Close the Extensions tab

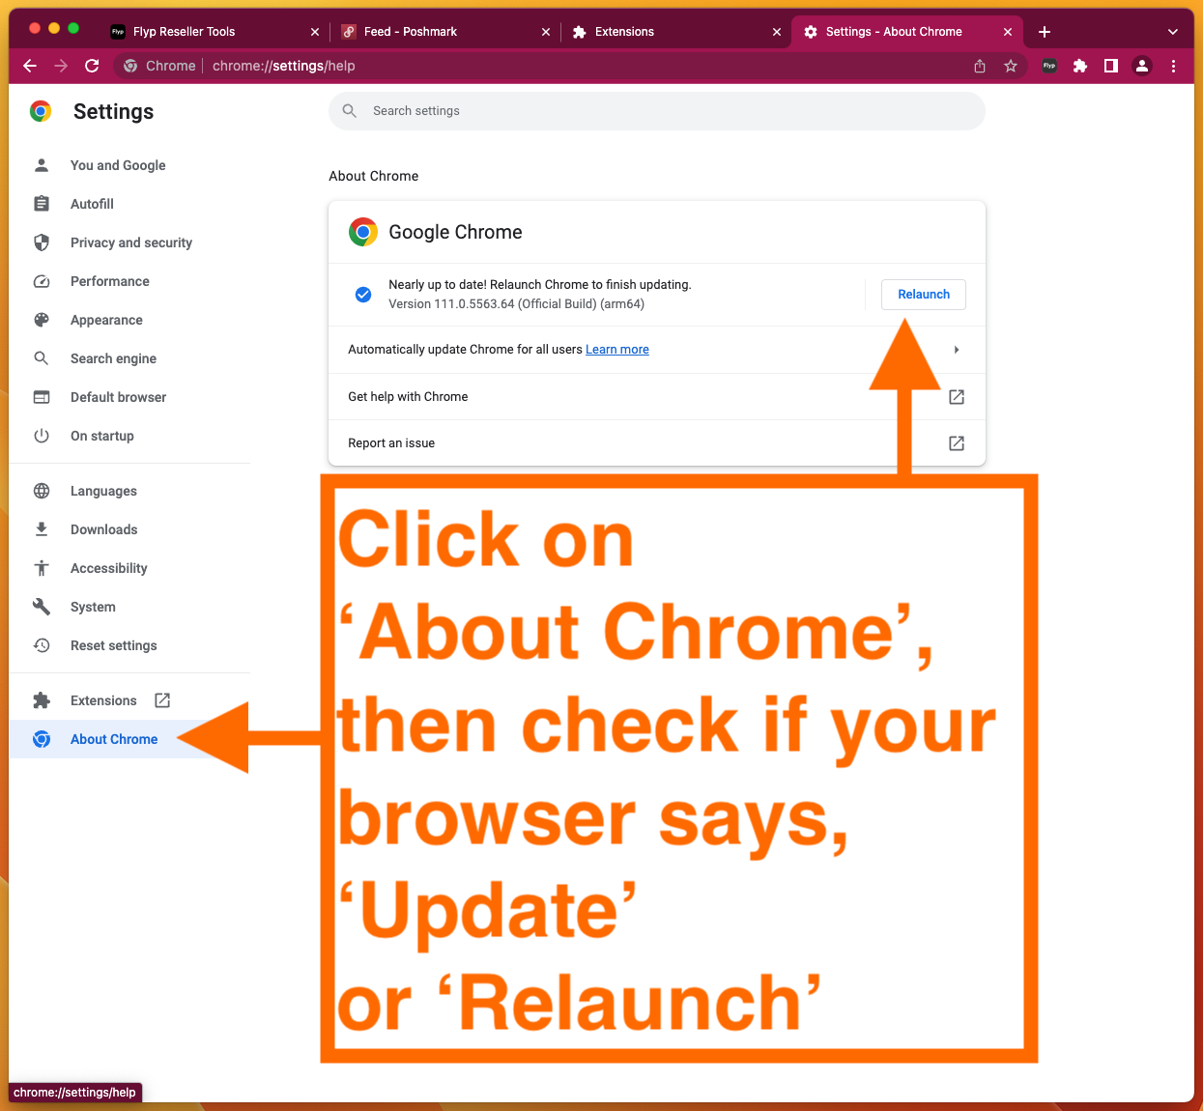(x=777, y=32)
